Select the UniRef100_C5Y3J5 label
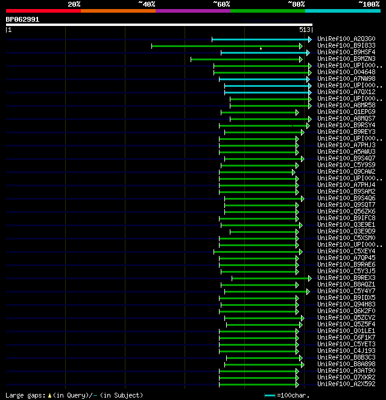386x400 pixels. tap(346, 271)
